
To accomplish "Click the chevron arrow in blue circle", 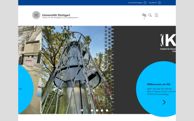I will click(x=164, y=102).
